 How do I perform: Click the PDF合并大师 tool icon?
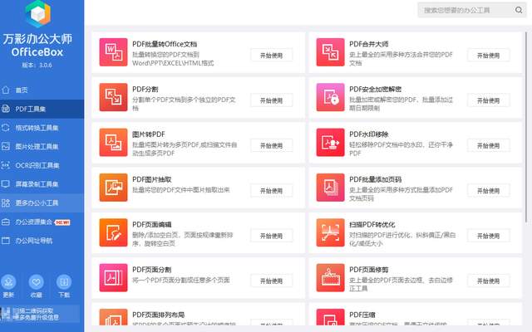(x=330, y=52)
